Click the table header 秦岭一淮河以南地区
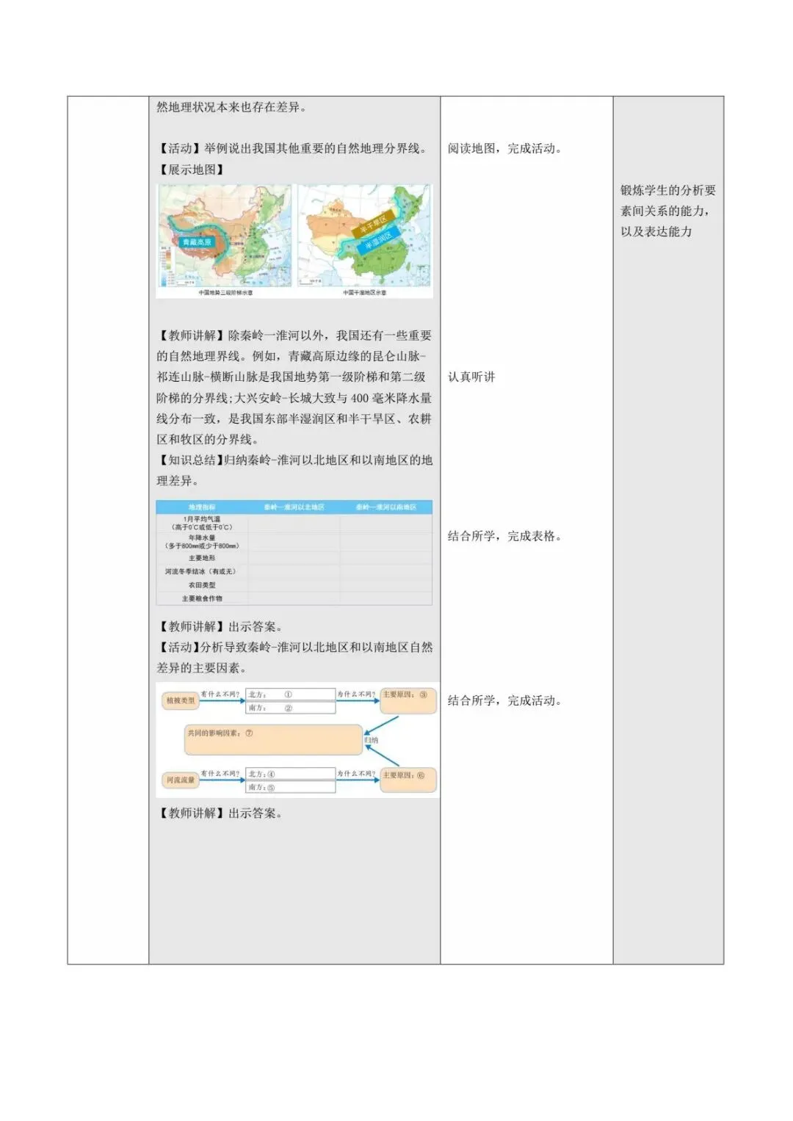 [386, 507]
